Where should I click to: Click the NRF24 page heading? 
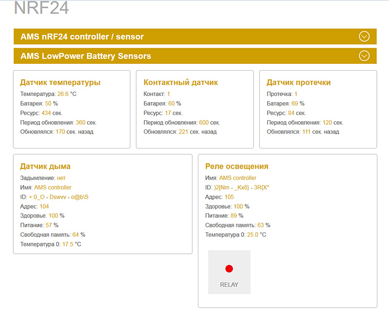tap(41, 8)
